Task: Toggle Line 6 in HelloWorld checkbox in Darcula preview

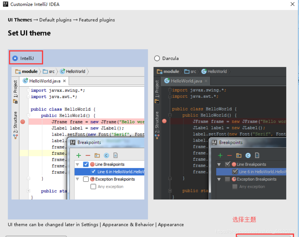Action: tap(235, 172)
